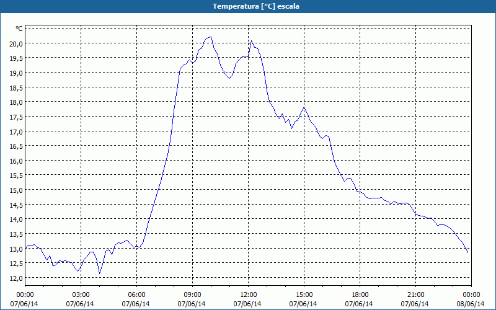Click the 12,0 y-axis label
The width and height of the screenshot is (496, 310).
pyautogui.click(x=16, y=278)
